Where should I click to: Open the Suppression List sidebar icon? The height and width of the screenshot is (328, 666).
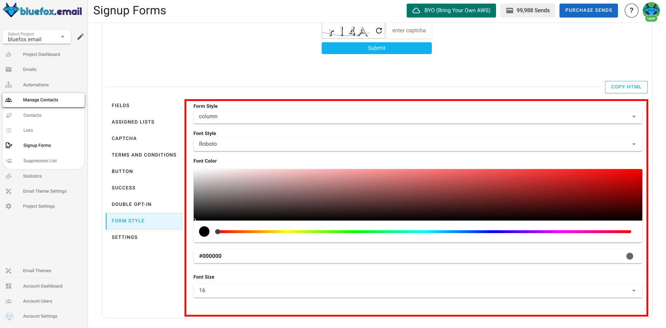click(x=9, y=160)
